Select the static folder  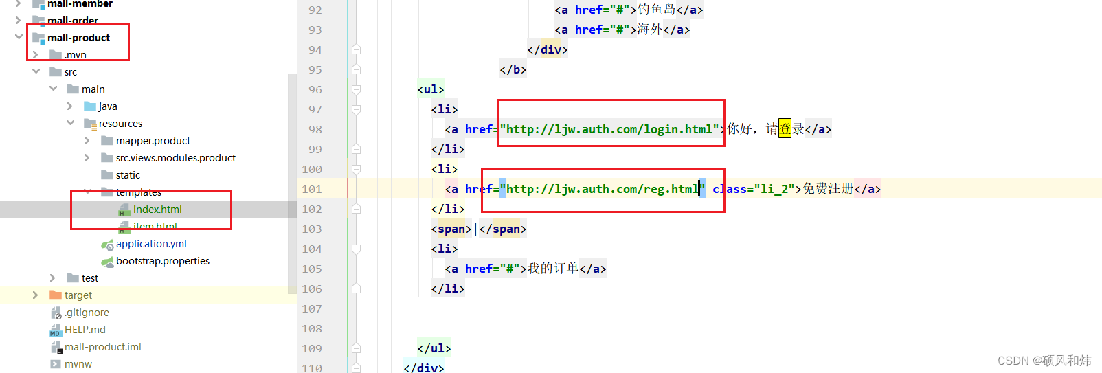[128, 175]
